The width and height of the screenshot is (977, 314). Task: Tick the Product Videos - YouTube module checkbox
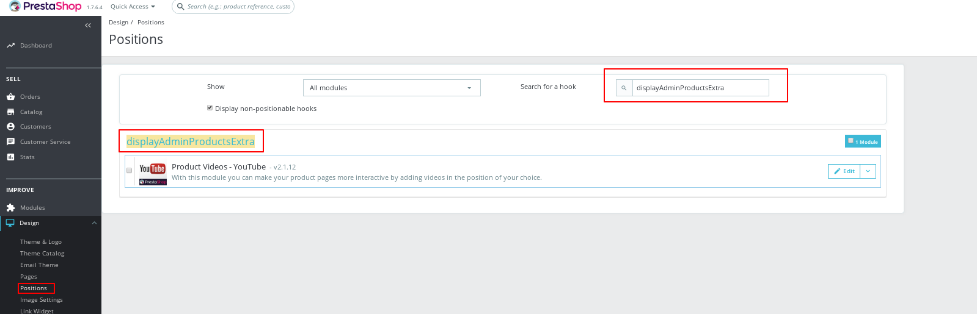point(129,171)
